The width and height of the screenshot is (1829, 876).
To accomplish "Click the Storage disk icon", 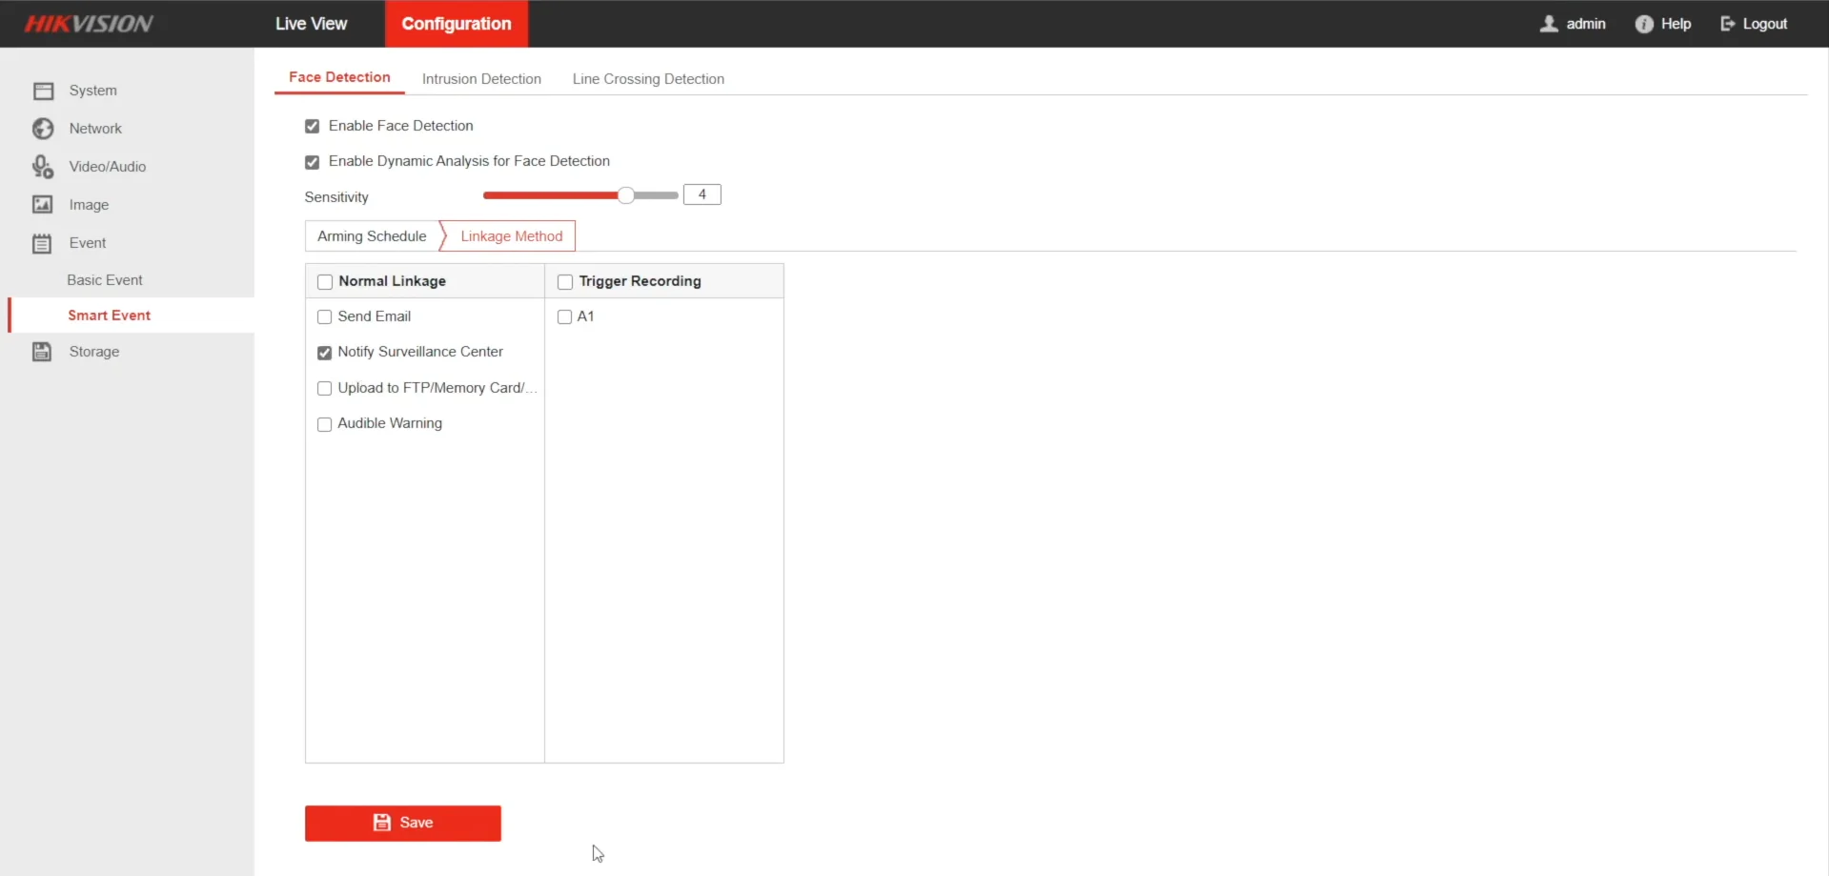I will 42,352.
